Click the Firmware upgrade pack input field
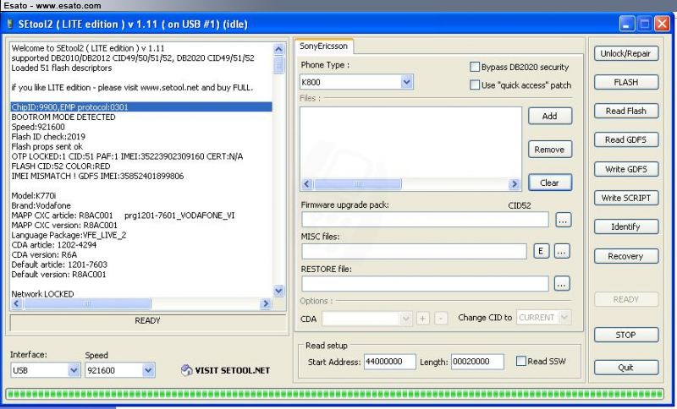This screenshot has width=677, height=409. click(x=425, y=220)
